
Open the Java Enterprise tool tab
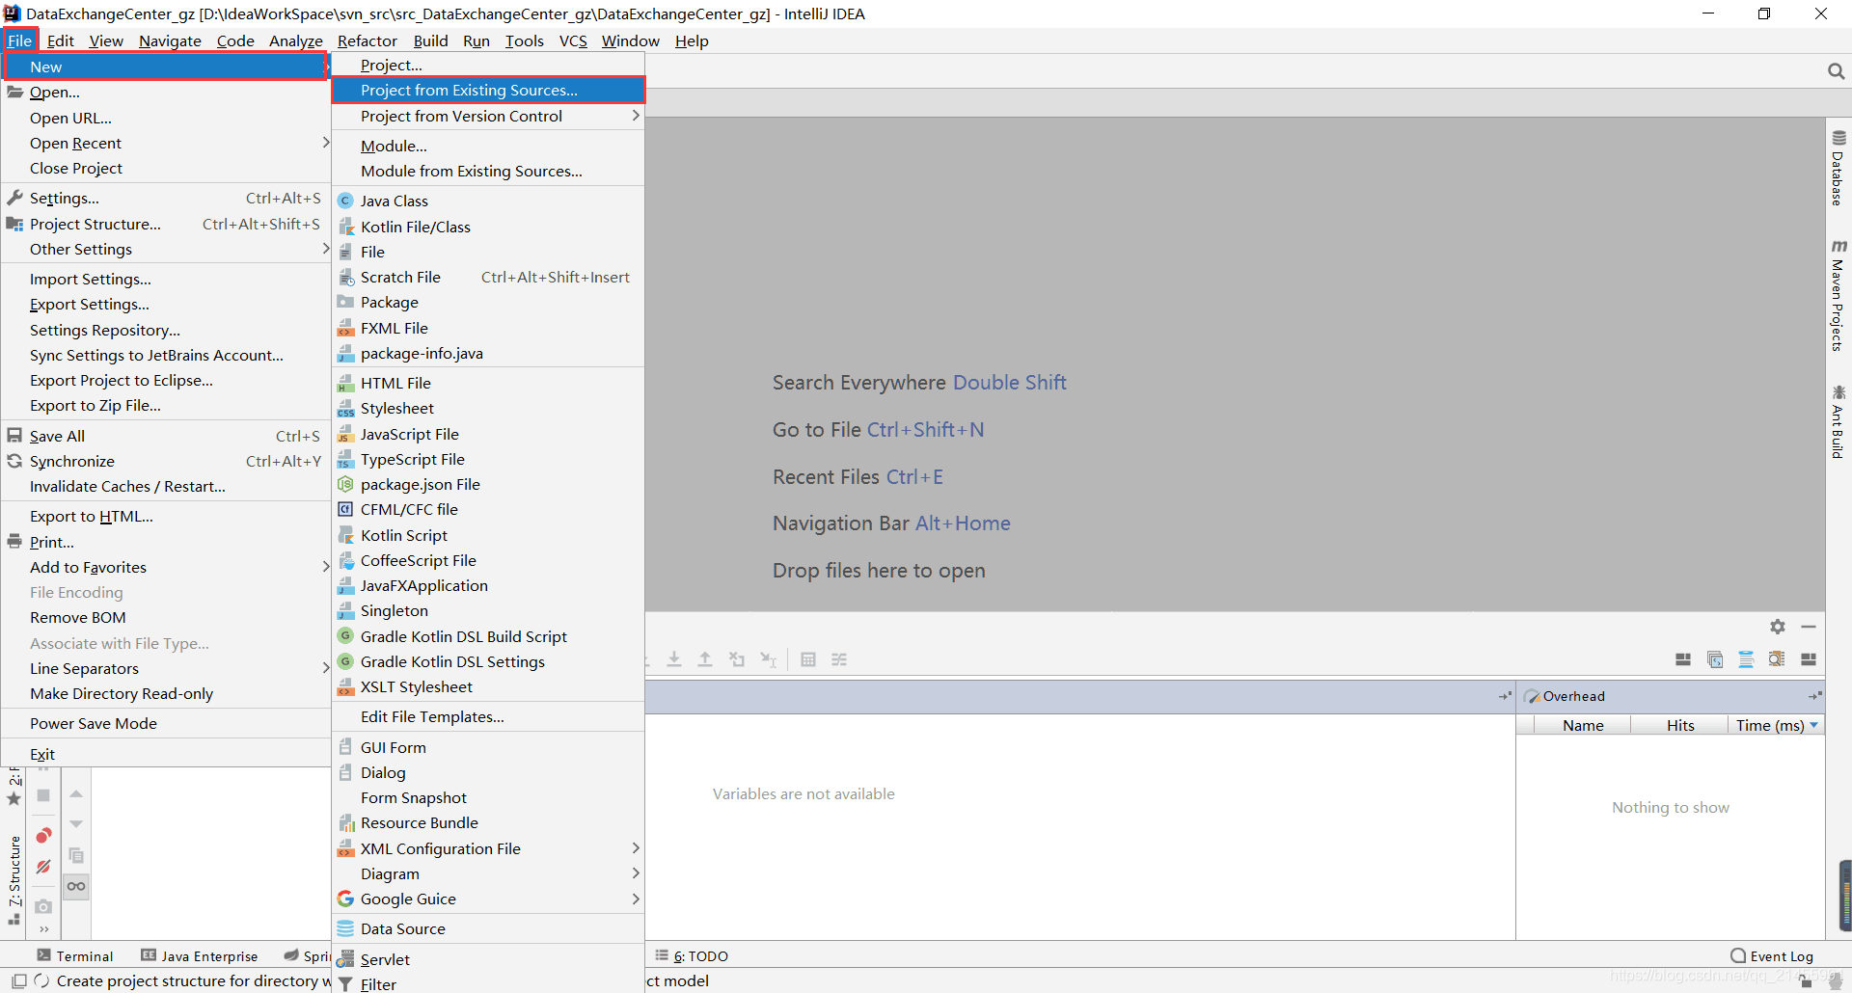click(x=200, y=955)
